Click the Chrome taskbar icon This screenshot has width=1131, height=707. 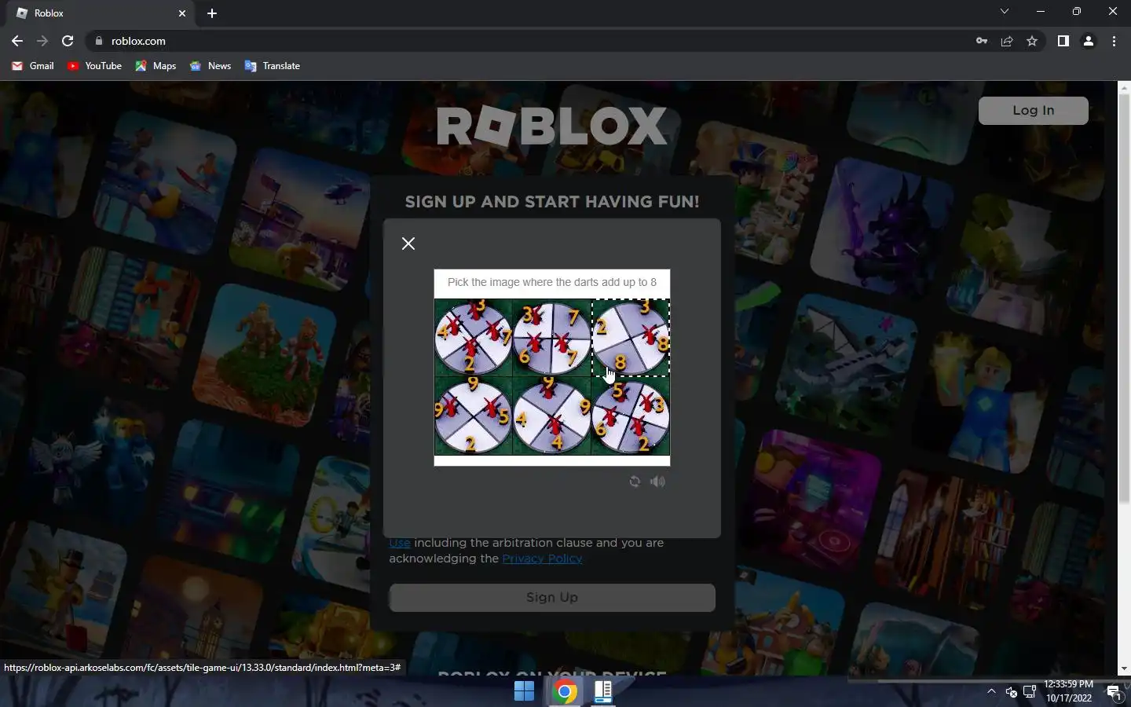[x=564, y=691]
